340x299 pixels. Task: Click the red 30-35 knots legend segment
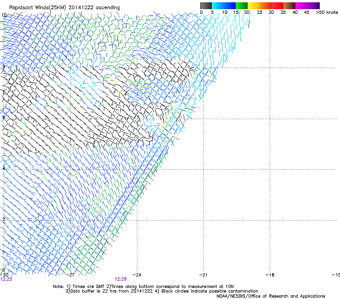click(278, 6)
